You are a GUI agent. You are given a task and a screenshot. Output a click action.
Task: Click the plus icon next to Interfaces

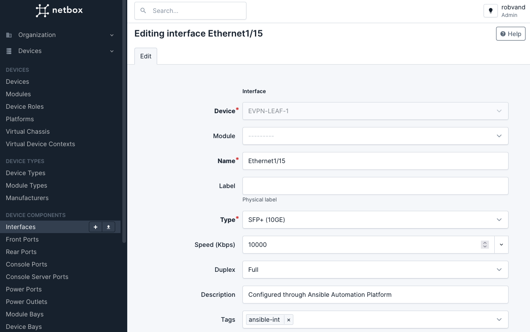tap(95, 227)
